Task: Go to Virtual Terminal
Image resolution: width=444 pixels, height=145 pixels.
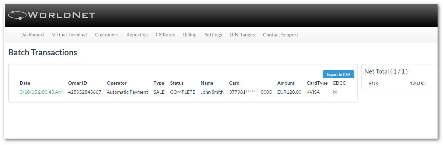Action: click(69, 35)
